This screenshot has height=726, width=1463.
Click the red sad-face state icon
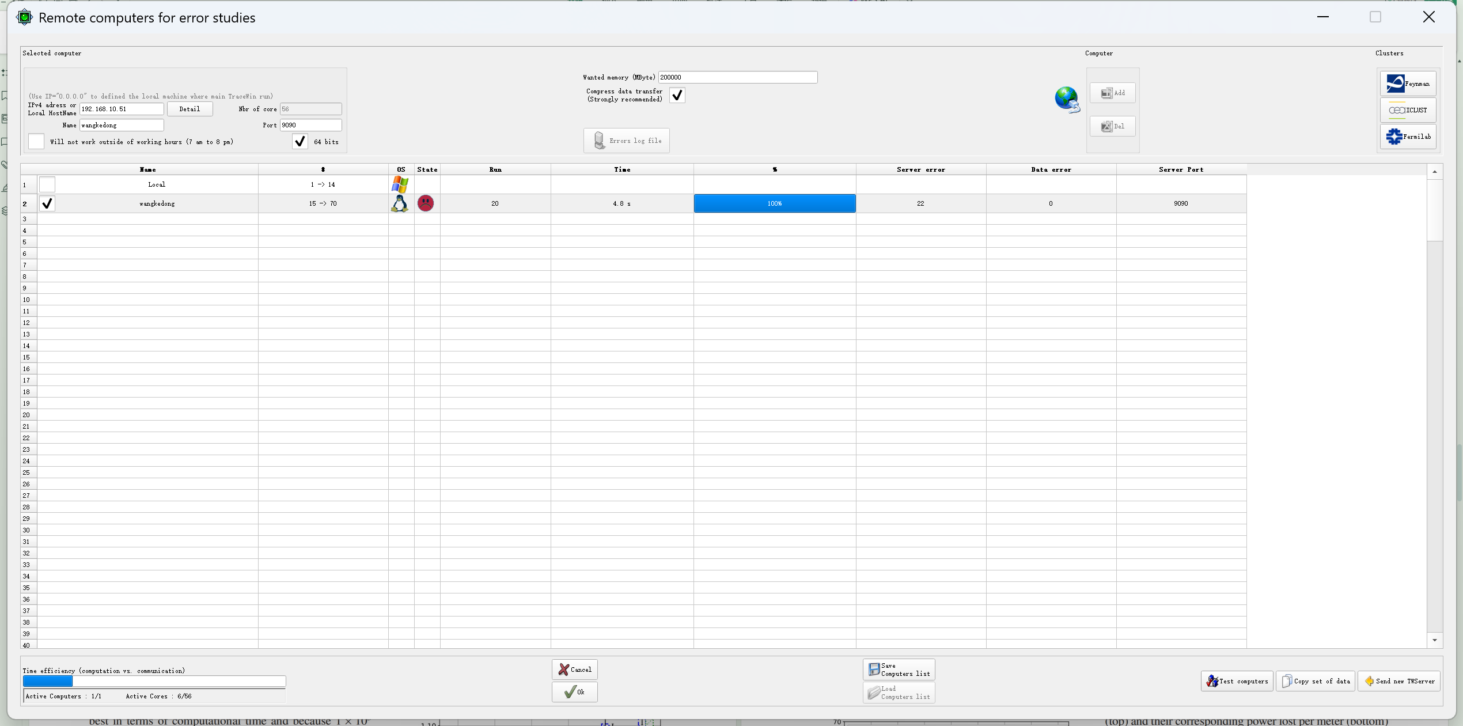point(426,203)
